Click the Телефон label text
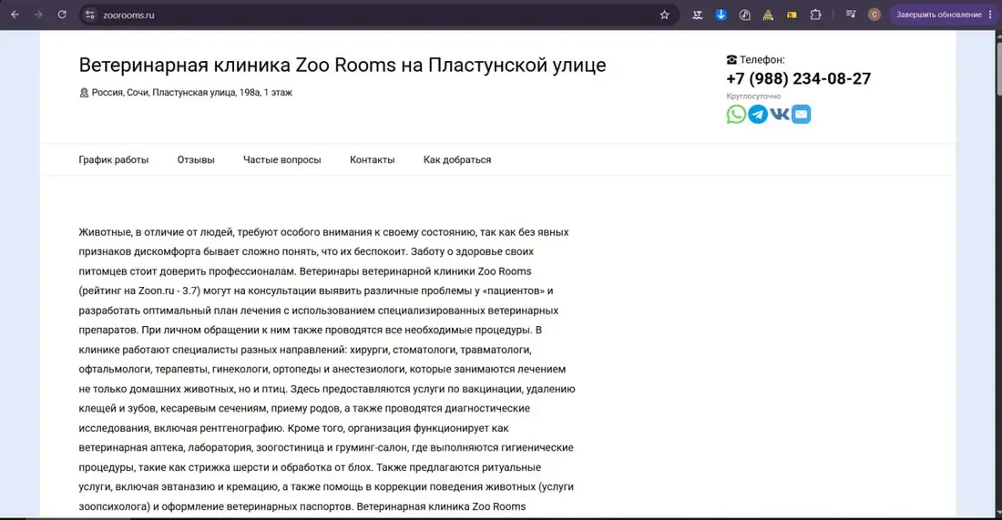This screenshot has width=1002, height=520. 762,59
